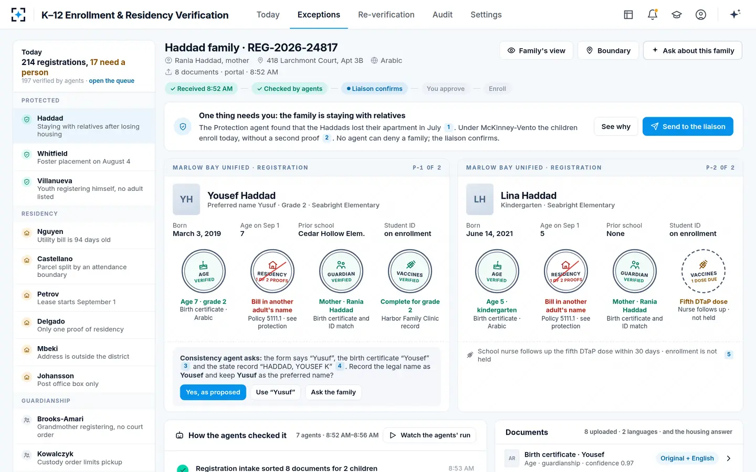Open the layout panel icon in header

[x=628, y=15]
